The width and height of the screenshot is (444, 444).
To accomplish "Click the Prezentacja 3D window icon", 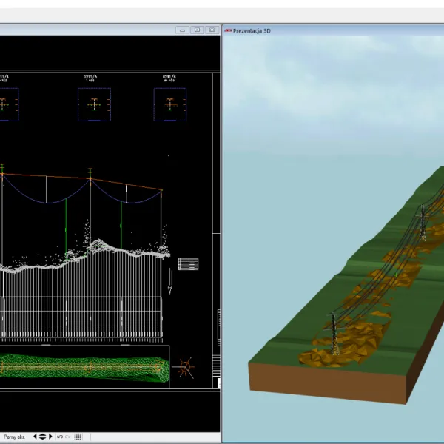I will pos(227,30).
